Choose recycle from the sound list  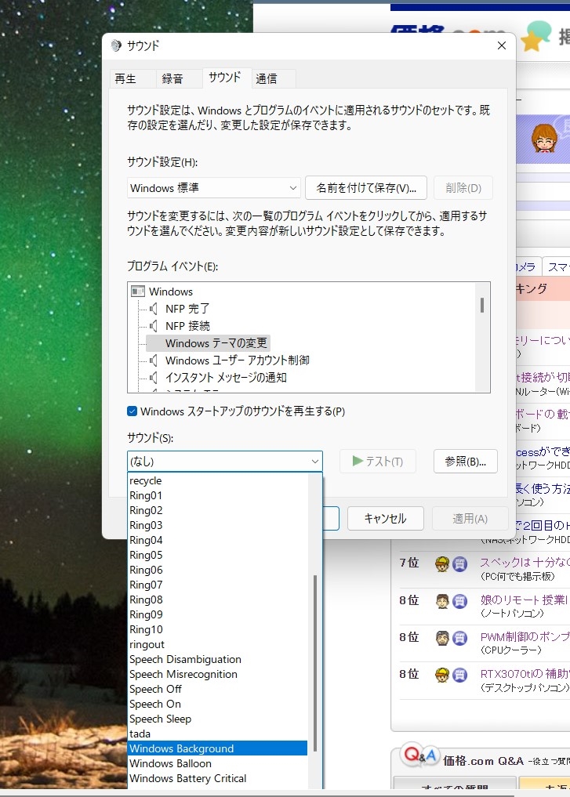(x=218, y=481)
